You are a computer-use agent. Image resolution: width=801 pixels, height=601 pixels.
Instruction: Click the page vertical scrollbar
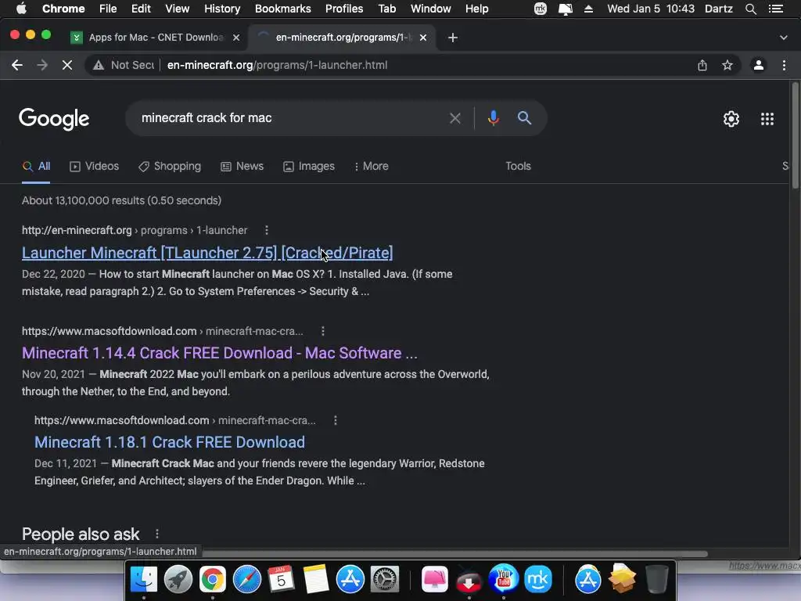(795, 137)
